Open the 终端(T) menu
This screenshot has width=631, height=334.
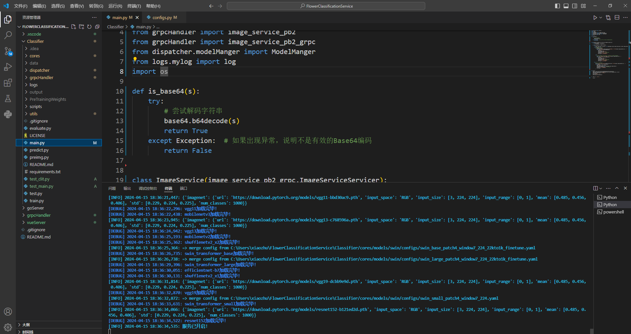[134, 6]
